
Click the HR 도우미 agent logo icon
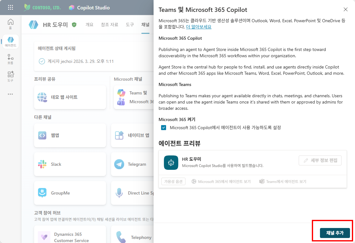coord(33,25)
